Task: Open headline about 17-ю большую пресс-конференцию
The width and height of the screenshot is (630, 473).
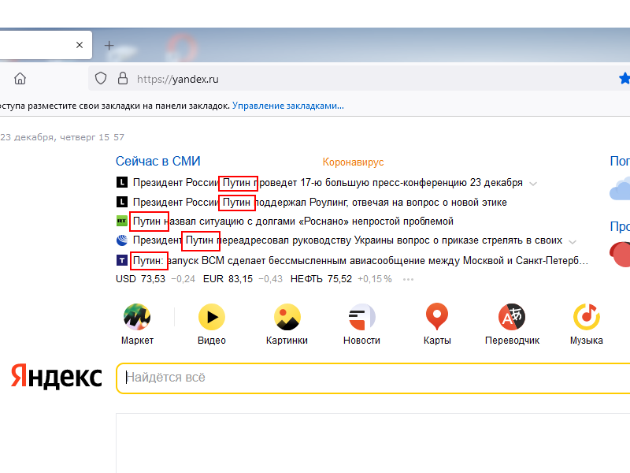Action: coord(328,183)
